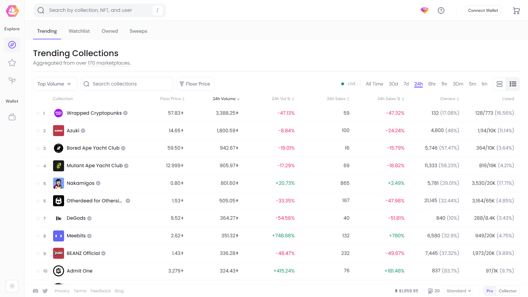The width and height of the screenshot is (528, 297).
Task: Select the 24h timeframe
Action: pos(418,84)
